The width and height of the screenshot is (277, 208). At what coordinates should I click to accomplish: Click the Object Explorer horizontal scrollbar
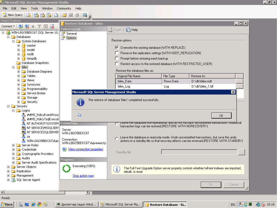coord(45,192)
